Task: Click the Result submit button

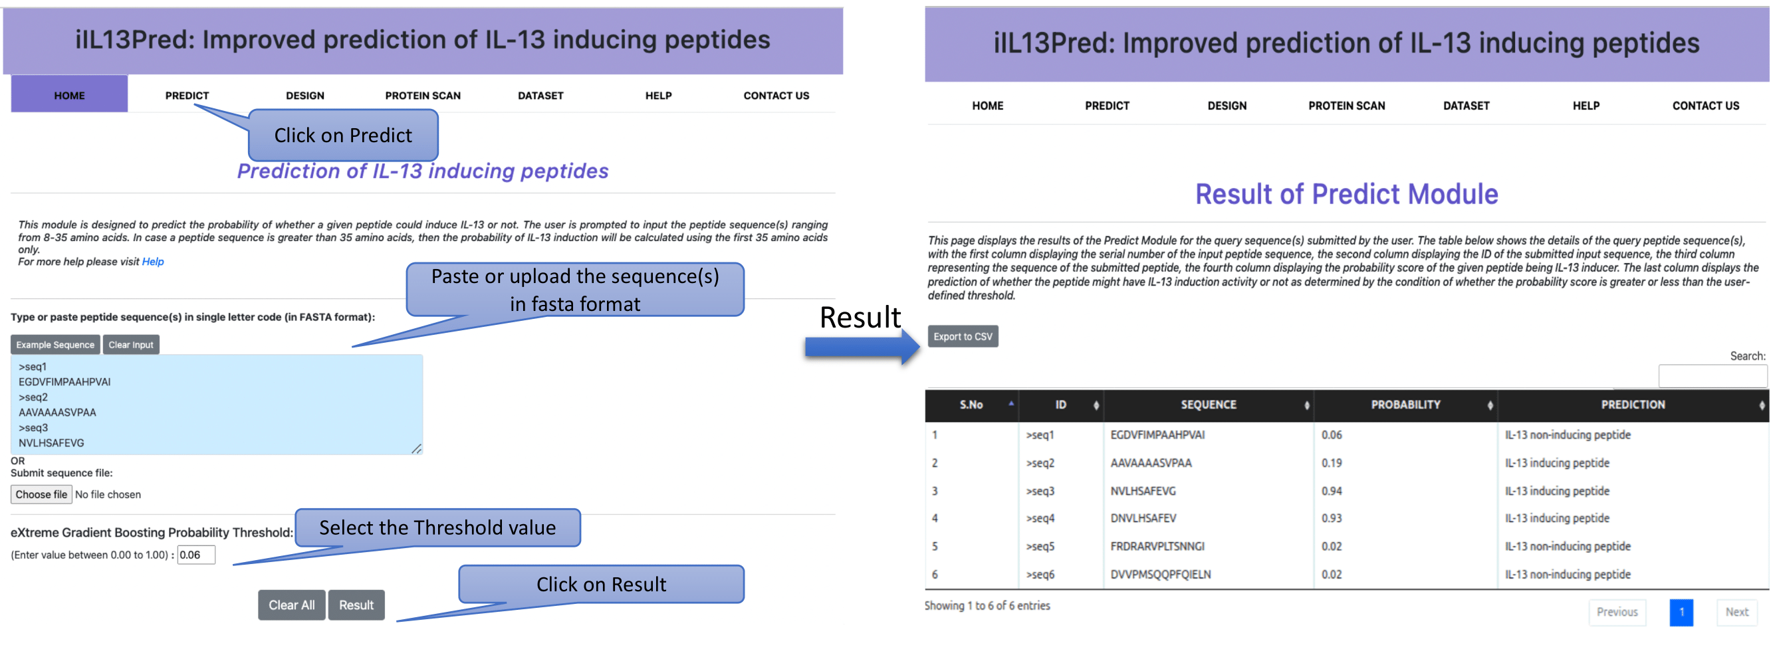Action: click(x=356, y=605)
